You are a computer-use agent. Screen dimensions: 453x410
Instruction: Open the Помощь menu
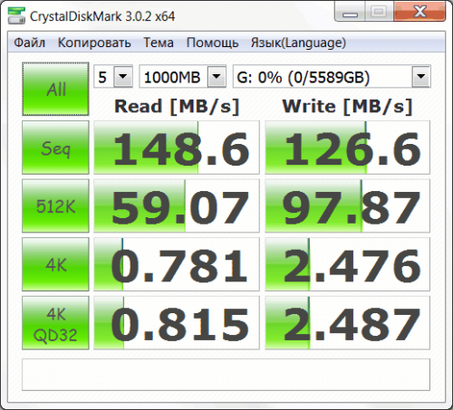point(212,43)
